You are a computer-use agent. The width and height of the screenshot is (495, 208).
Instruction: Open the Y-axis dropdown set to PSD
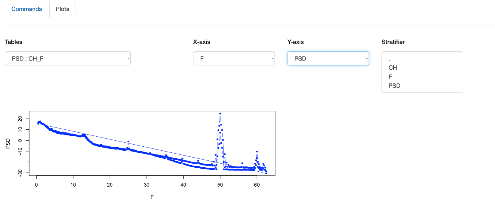coord(328,58)
